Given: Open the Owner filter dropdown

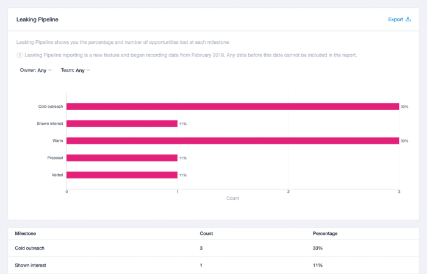Looking at the screenshot, I should [36, 71].
